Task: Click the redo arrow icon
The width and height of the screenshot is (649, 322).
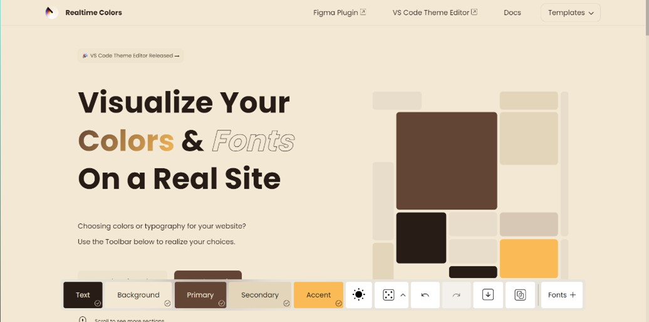Action: click(456, 295)
